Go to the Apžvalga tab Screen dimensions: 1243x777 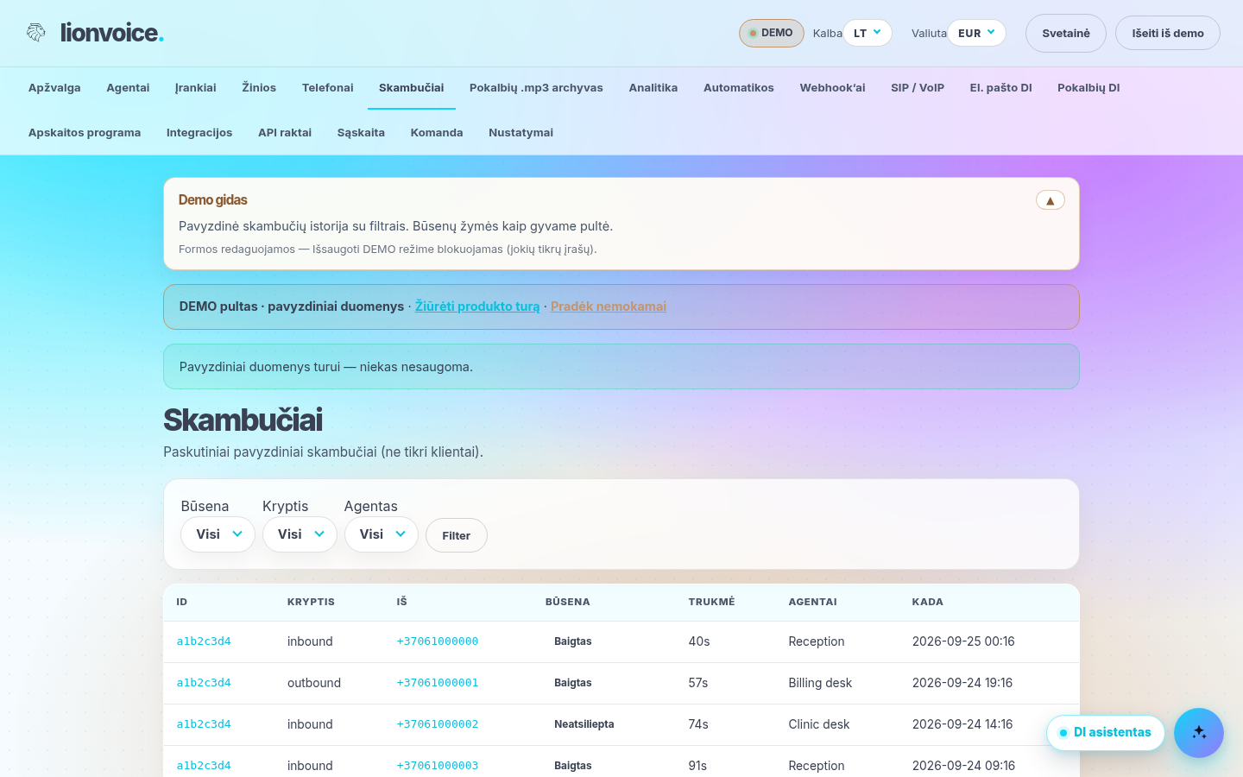pos(54,88)
